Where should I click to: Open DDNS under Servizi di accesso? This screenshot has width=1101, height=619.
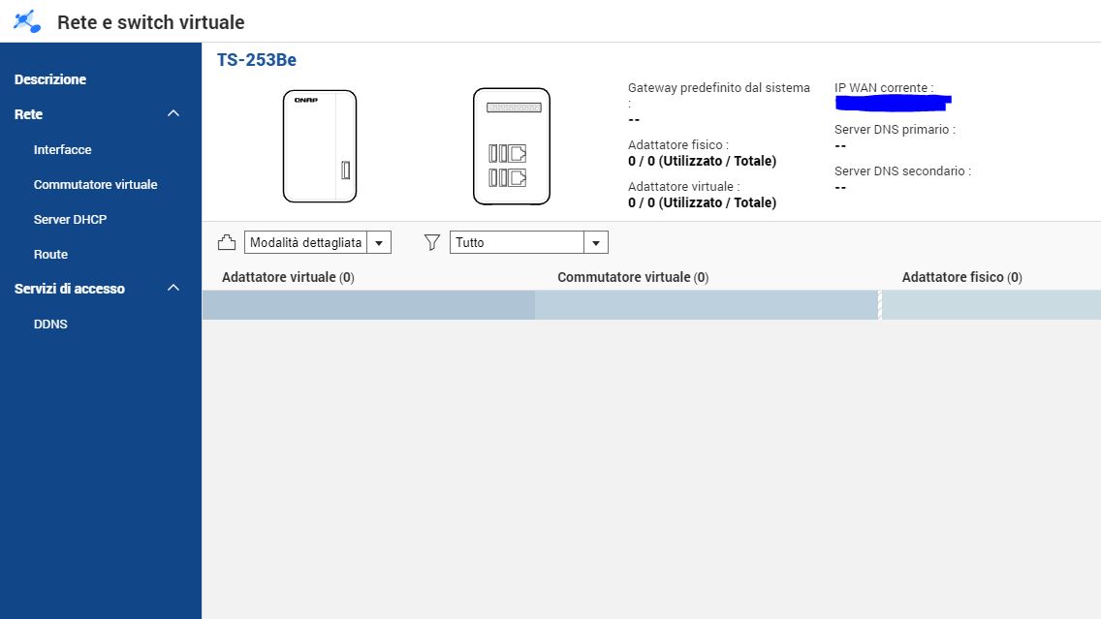50,325
